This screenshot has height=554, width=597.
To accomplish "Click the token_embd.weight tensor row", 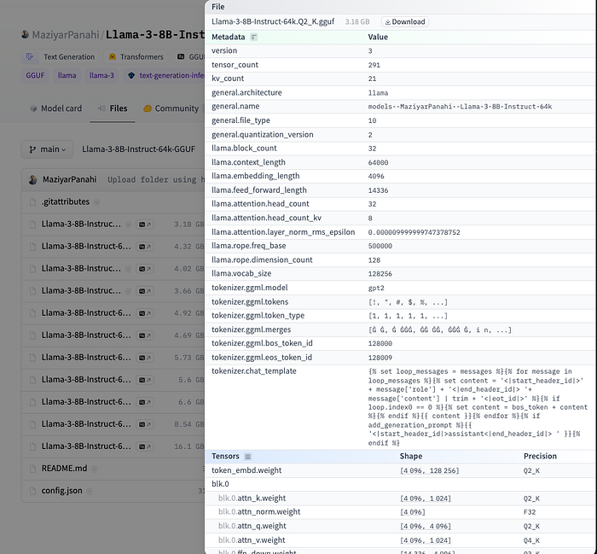I will 401,470.
